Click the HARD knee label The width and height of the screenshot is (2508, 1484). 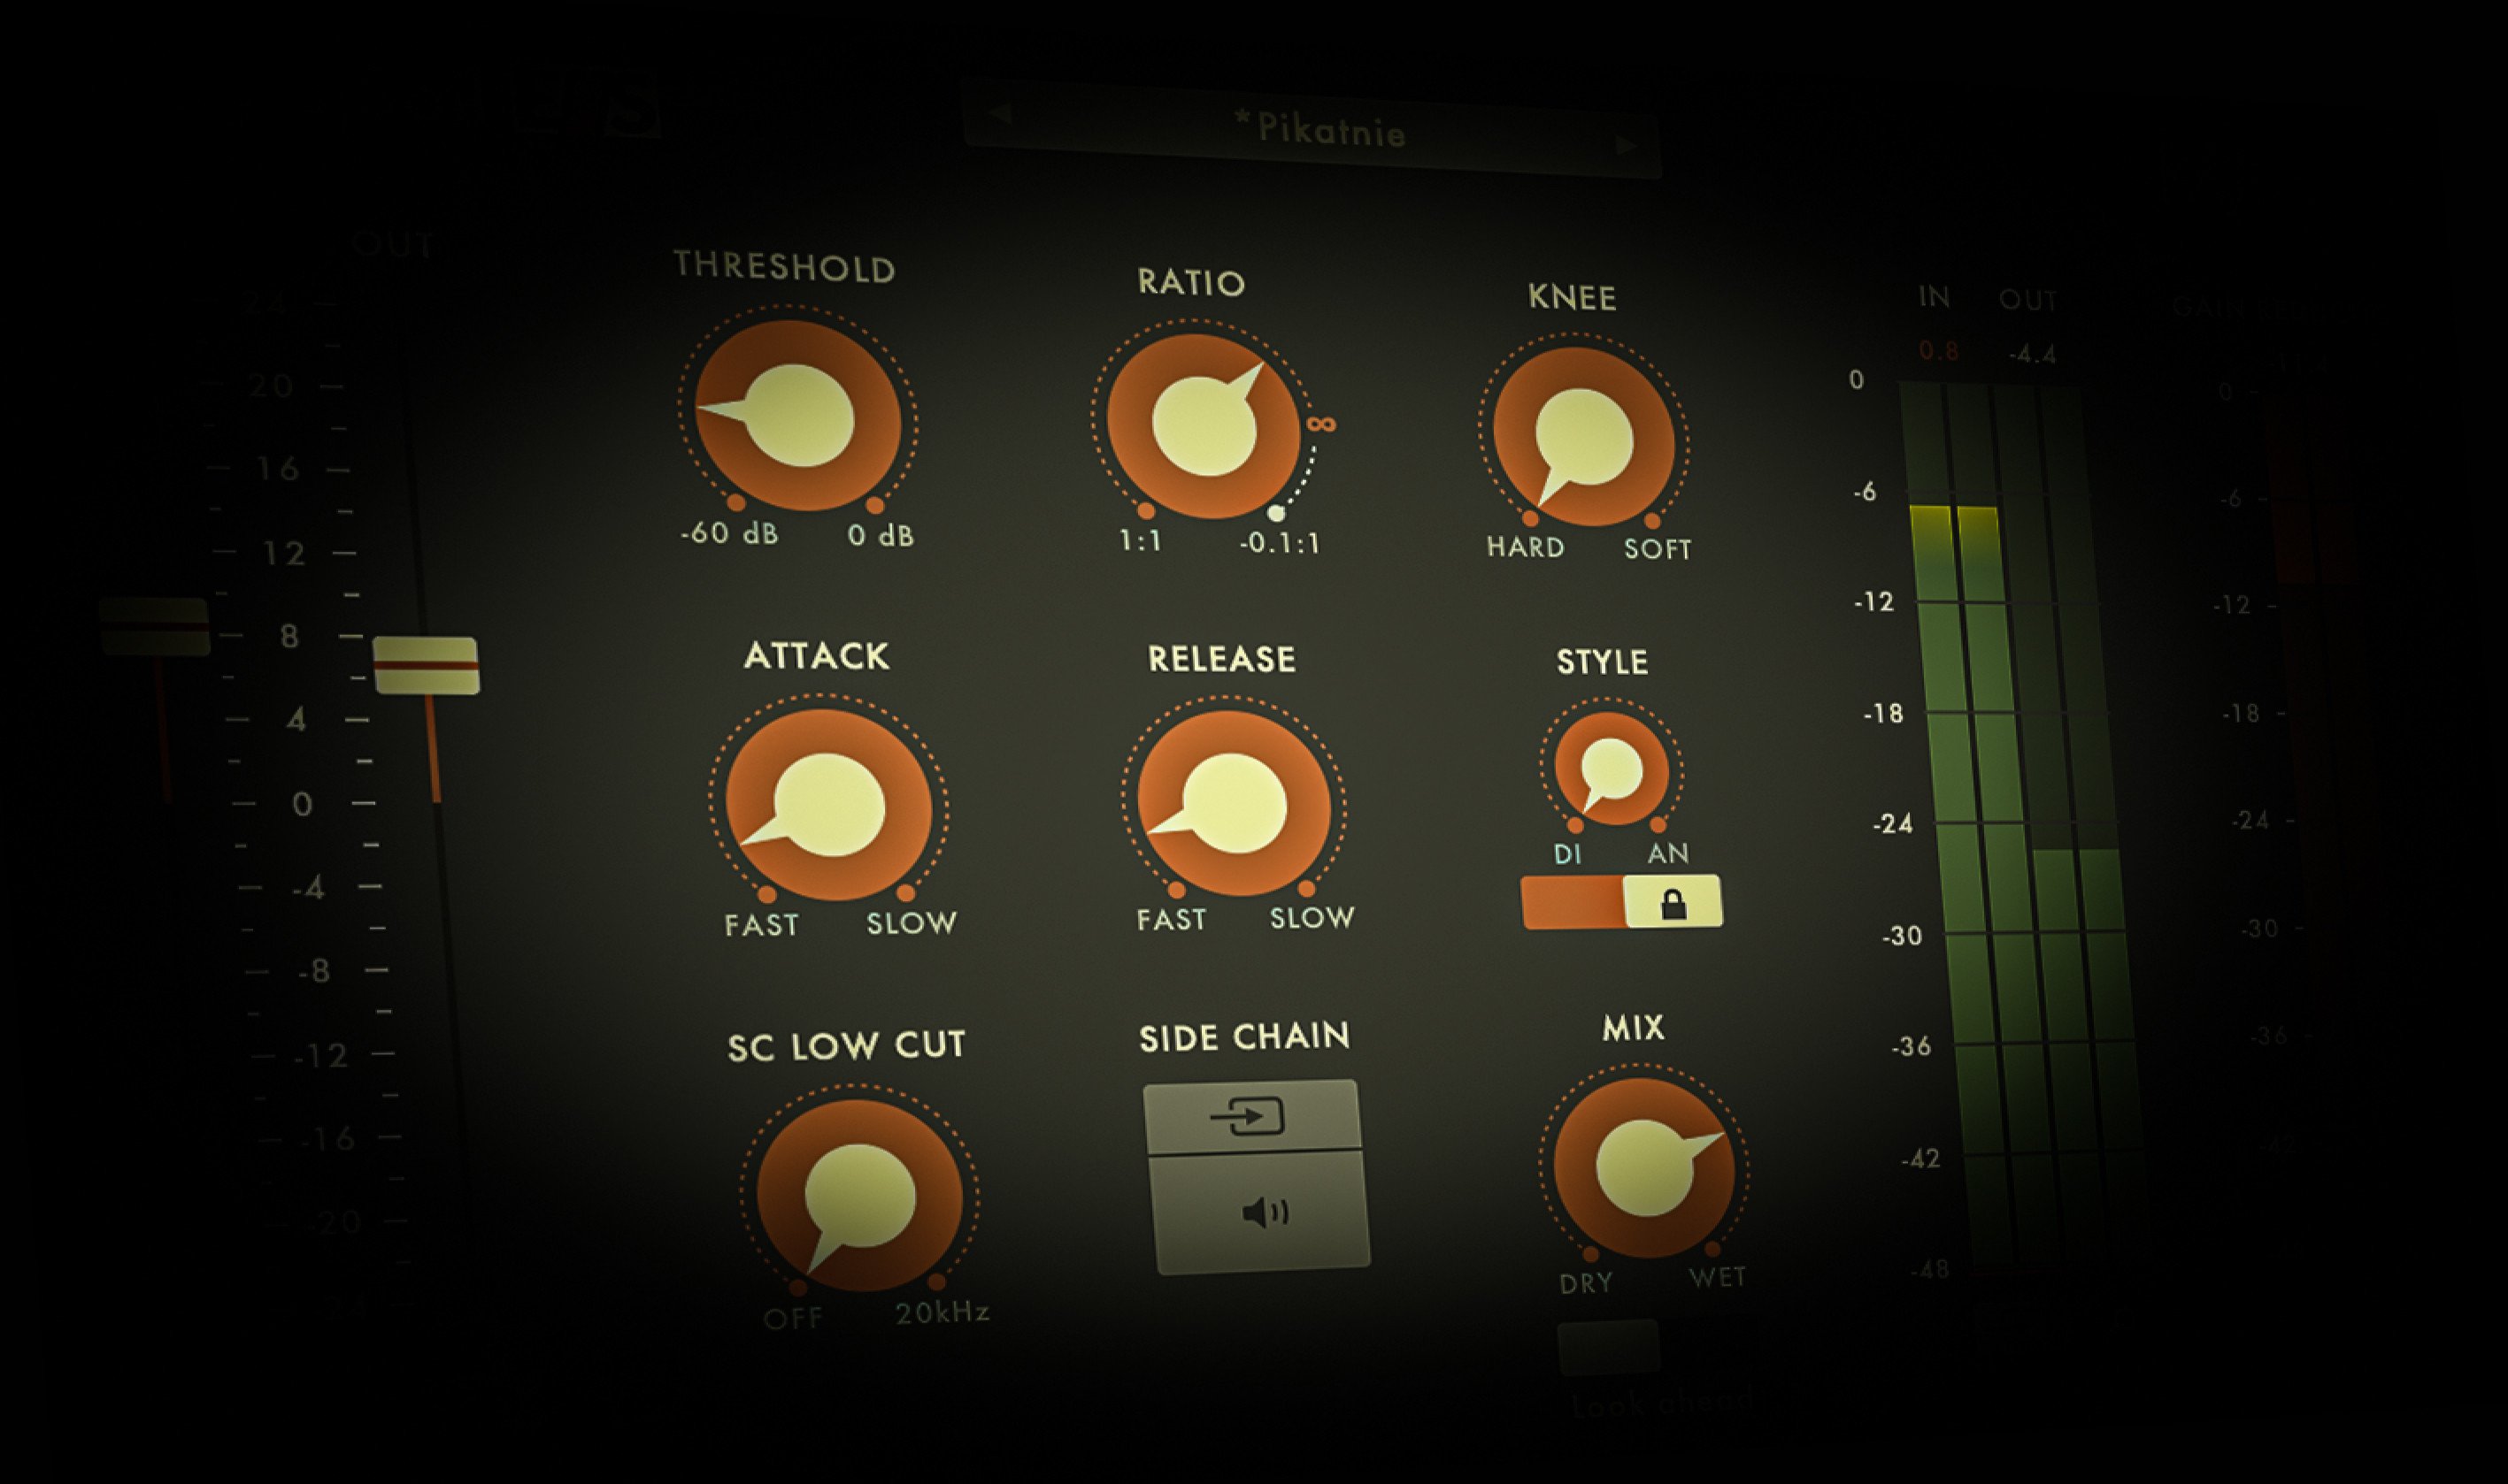coord(1526,547)
